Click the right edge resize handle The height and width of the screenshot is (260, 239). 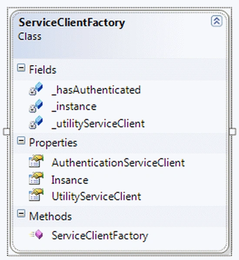click(233, 132)
